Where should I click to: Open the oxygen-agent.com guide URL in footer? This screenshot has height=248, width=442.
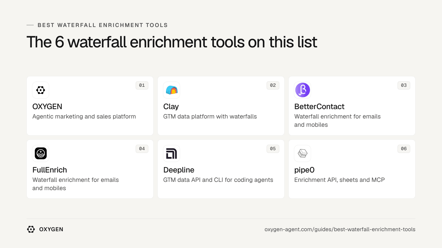[x=340, y=229]
